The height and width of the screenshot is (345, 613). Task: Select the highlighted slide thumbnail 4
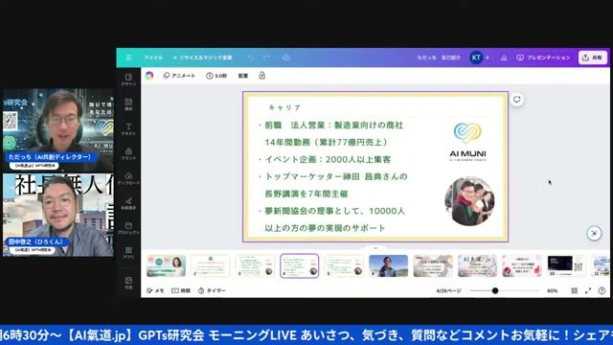tap(300, 266)
